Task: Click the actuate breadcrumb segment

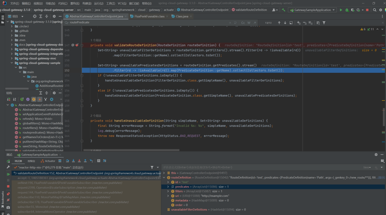Action: pyautogui.click(x=168, y=10)
